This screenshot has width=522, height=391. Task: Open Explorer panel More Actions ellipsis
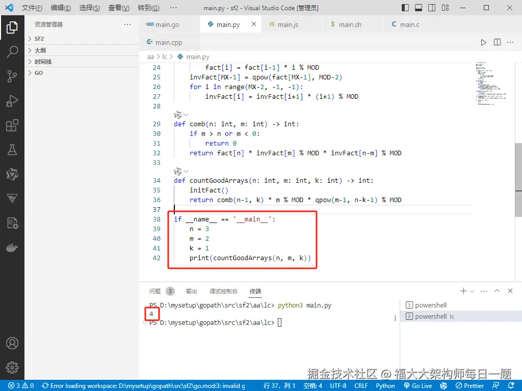point(127,24)
